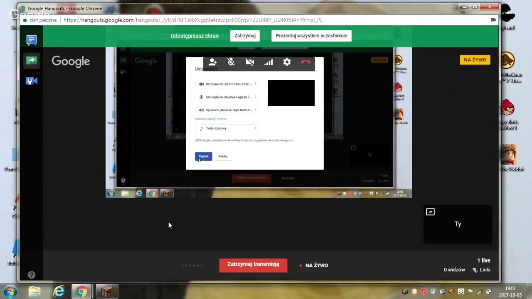Open the Linki link
The image size is (532, 299).
click(482, 270)
